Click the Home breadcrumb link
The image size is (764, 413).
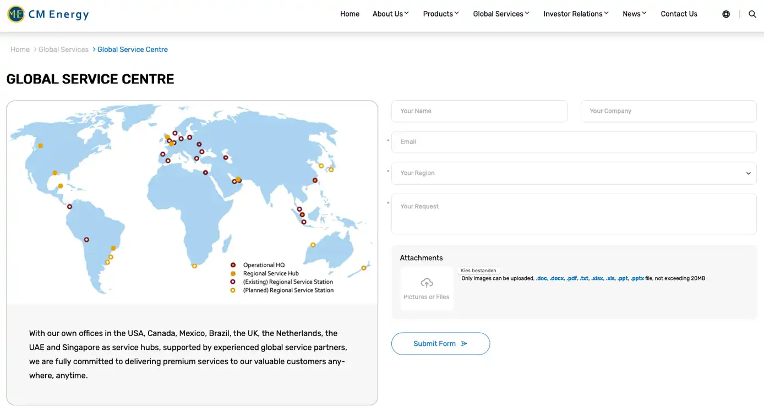[20, 49]
